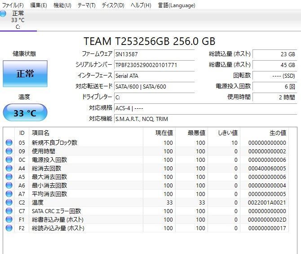
Task: Click the features field S.M.A.R.T., NCQ, TRIM
Action: pyautogui.click(x=206, y=119)
